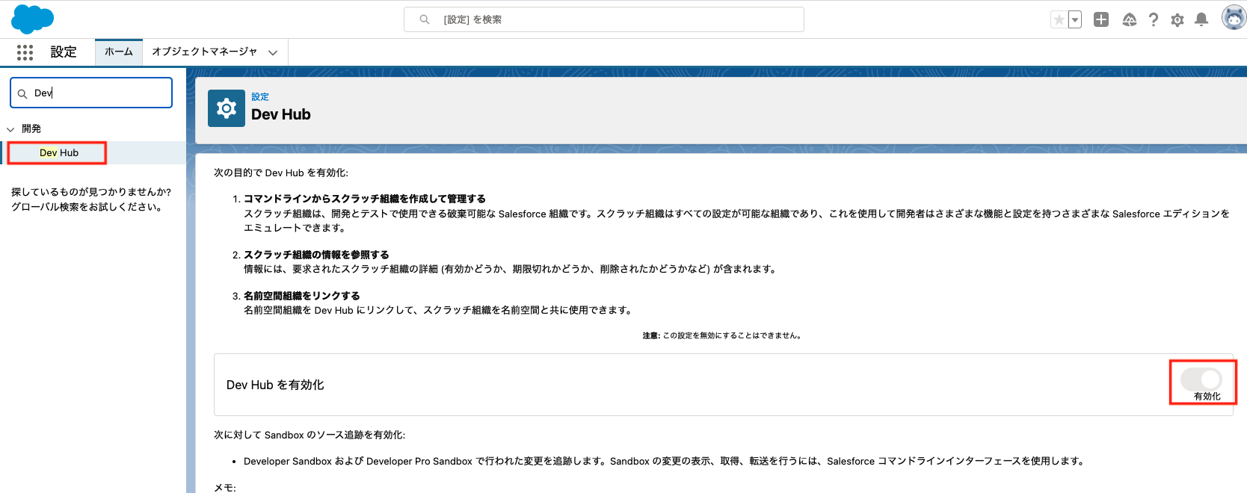Open the App Launcher dots grid
Image resolution: width=1247 pixels, height=493 pixels.
tap(25, 52)
